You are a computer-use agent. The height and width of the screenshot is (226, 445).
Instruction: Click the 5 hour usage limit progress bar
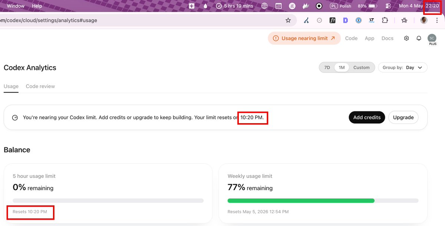tap(108, 200)
